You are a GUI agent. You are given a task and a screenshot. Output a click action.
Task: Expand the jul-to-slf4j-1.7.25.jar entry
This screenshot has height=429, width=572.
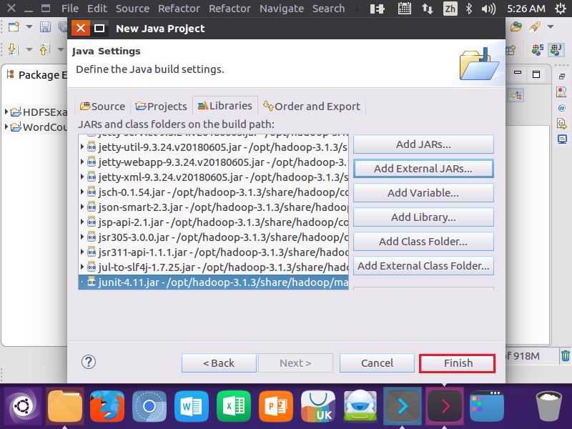[x=82, y=267]
